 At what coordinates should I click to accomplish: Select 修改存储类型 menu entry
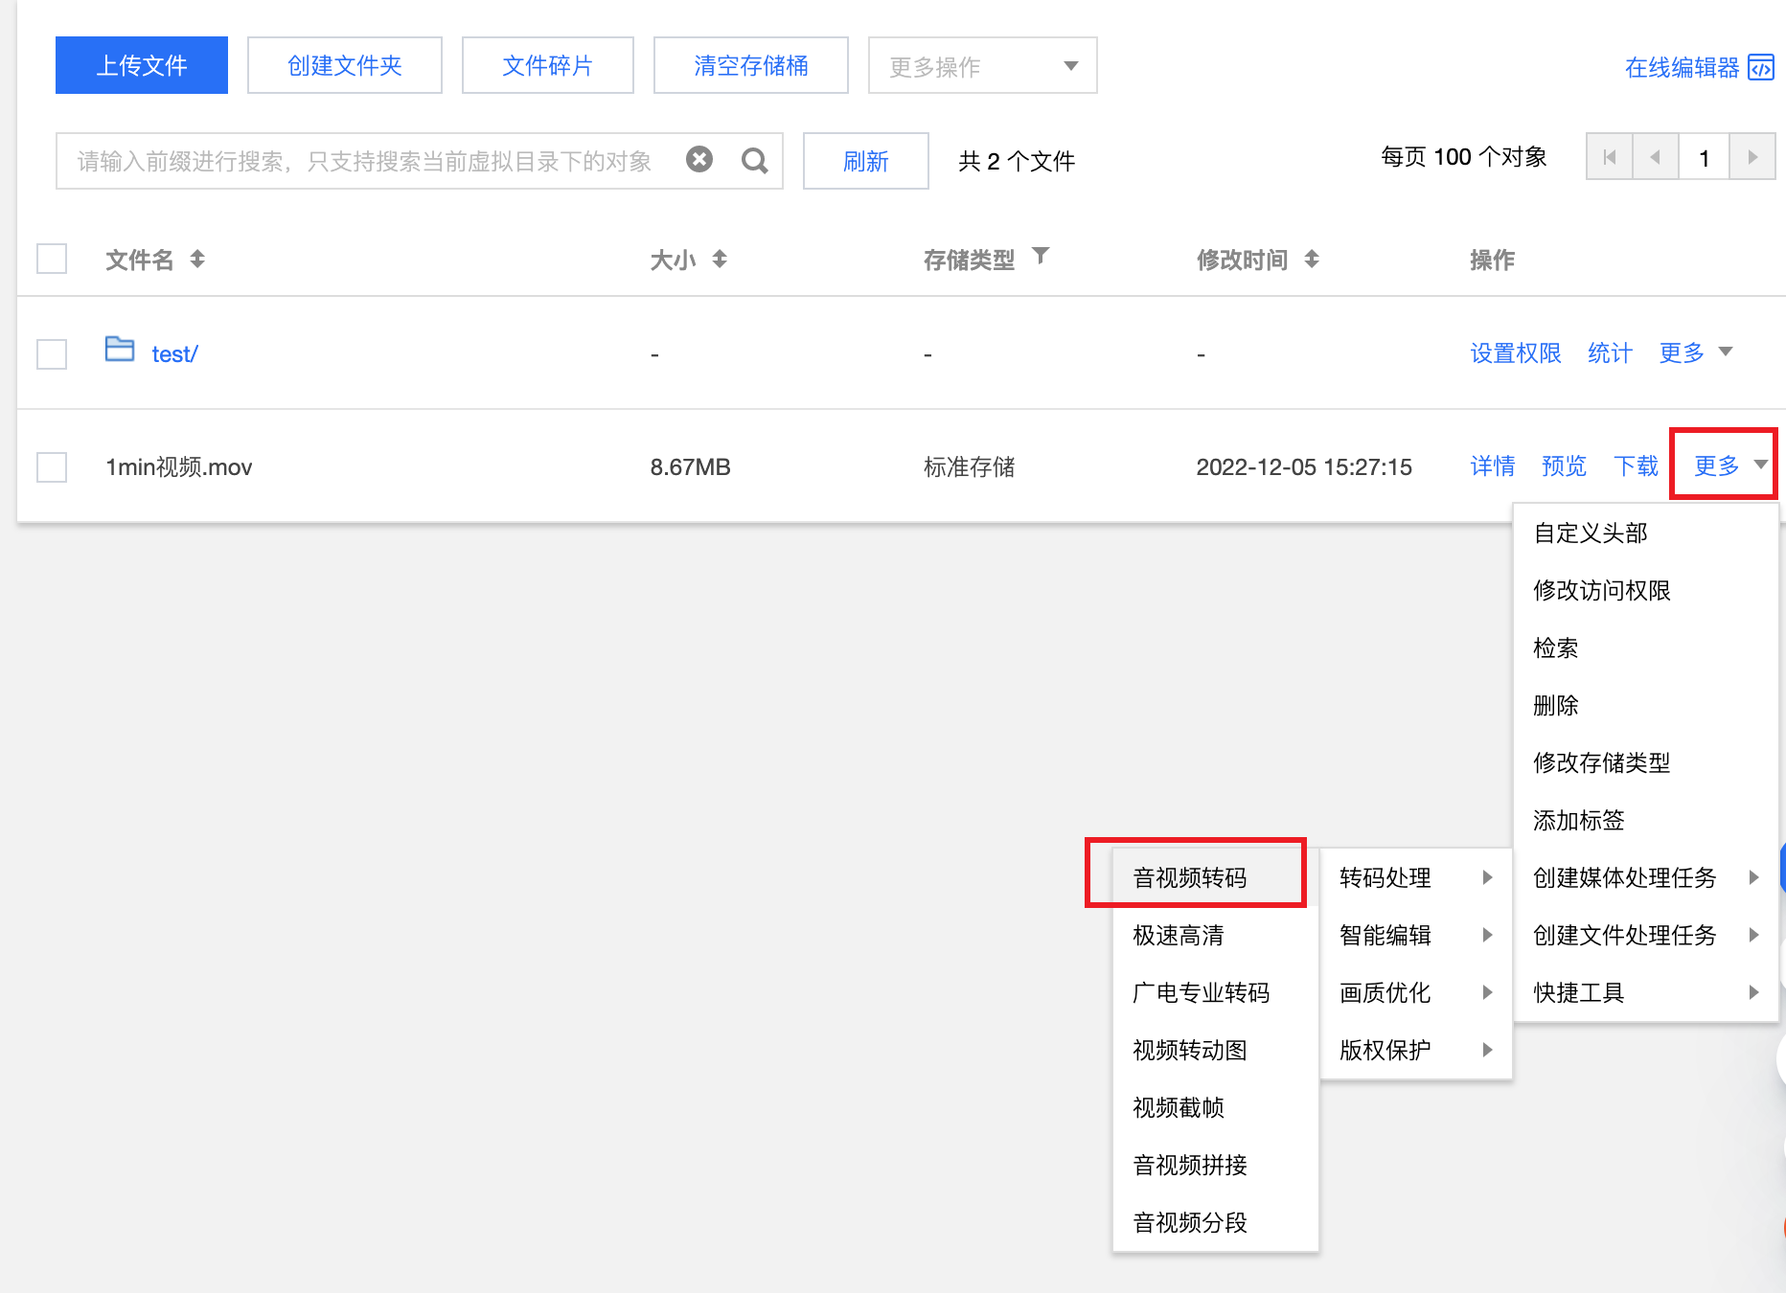[1601, 762]
